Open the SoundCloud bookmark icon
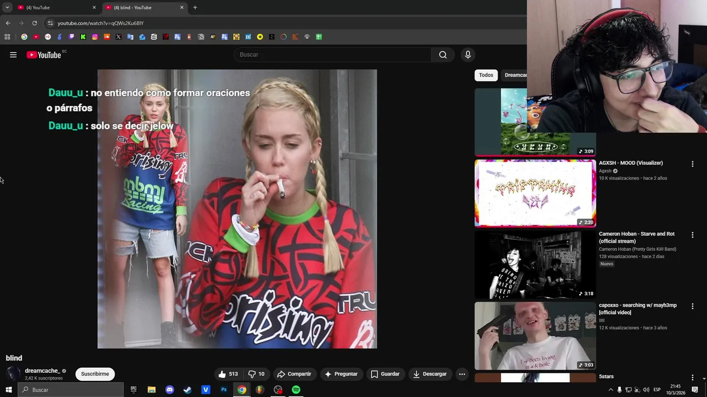Image resolution: width=707 pixels, height=397 pixels. pyautogui.click(x=107, y=37)
